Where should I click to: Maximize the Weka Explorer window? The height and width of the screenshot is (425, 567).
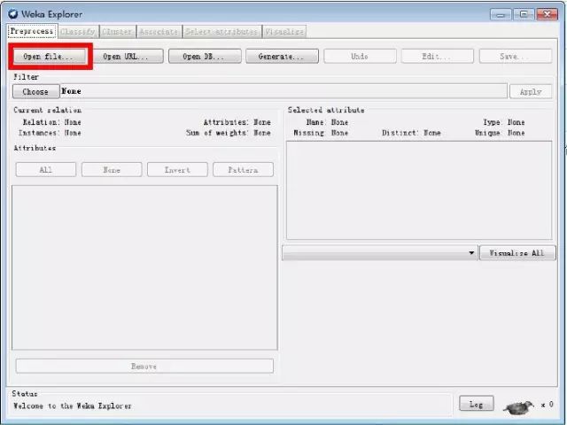pos(524,14)
